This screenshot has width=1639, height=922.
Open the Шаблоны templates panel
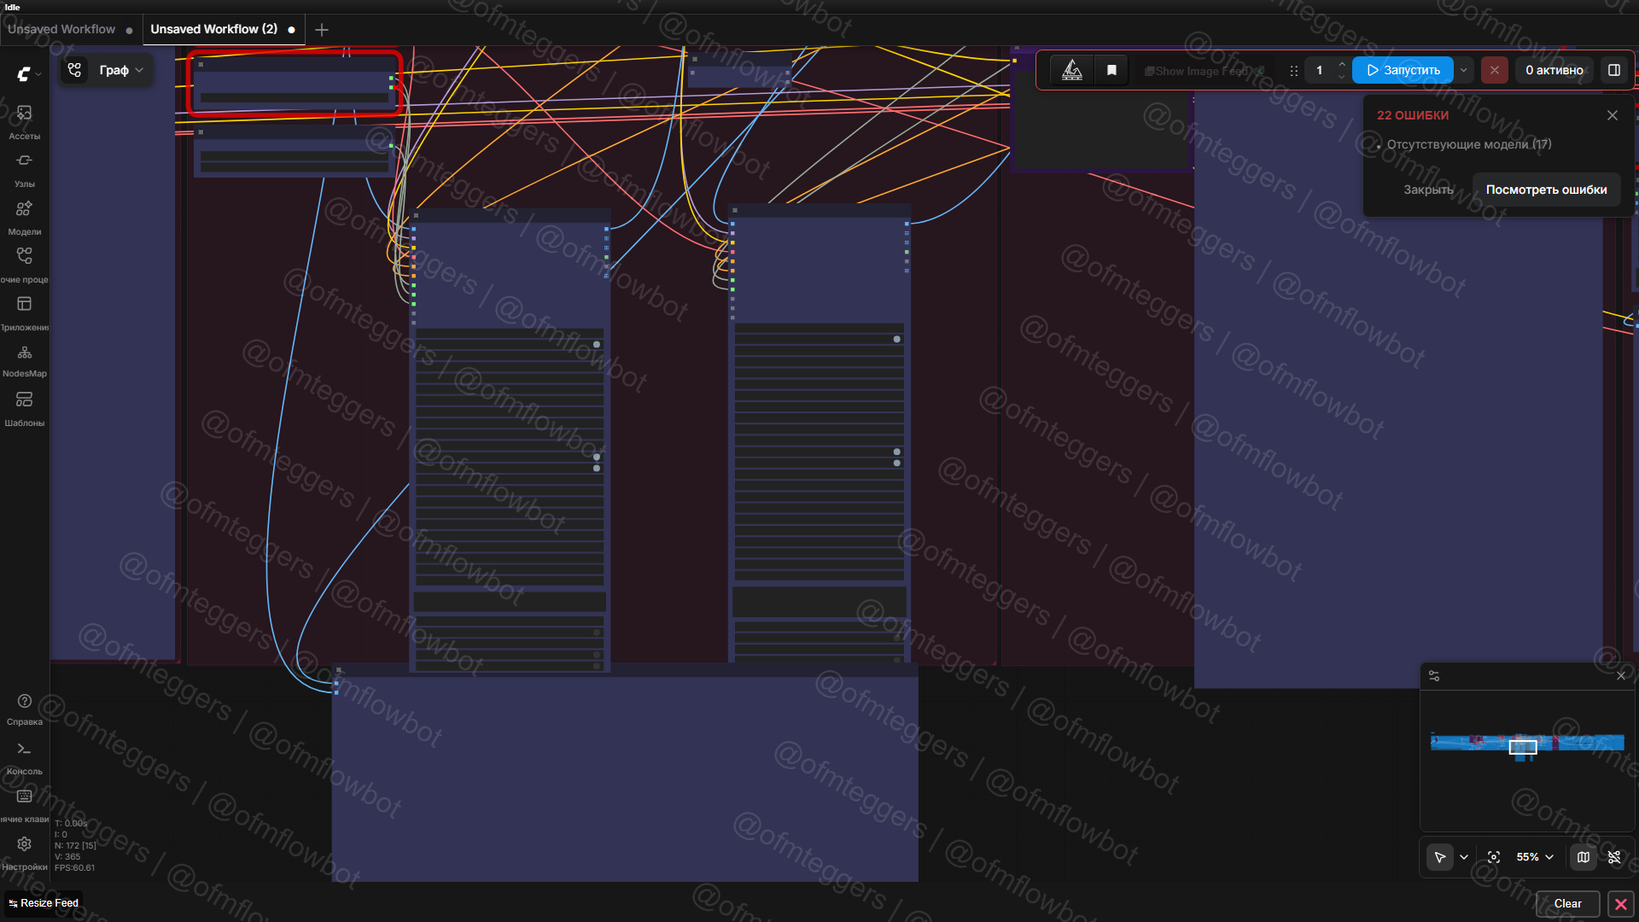tap(24, 407)
